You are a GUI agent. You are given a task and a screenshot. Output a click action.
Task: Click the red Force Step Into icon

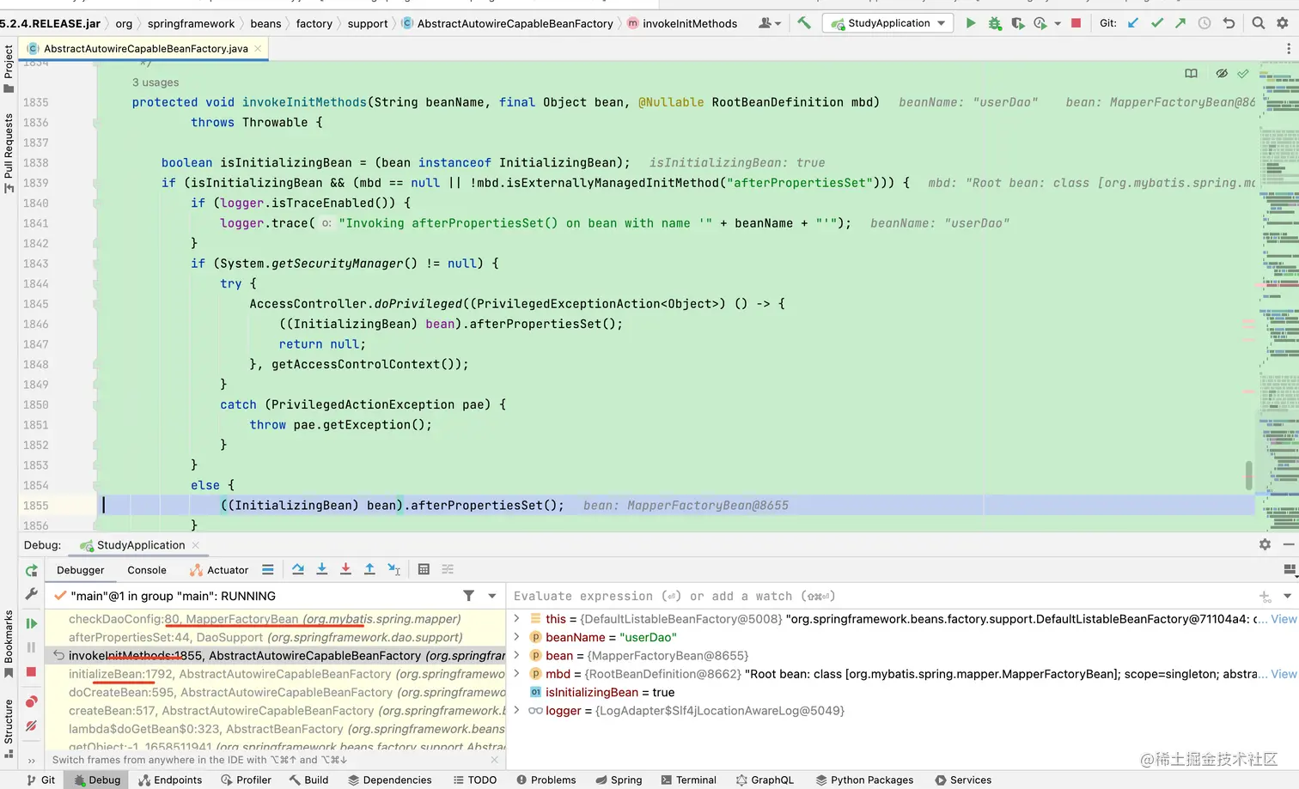[x=345, y=569]
